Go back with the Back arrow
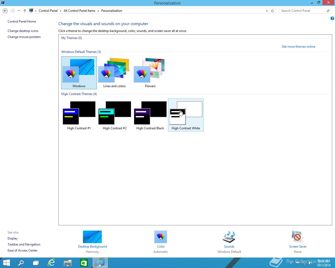335x268 pixels. coord(5,11)
